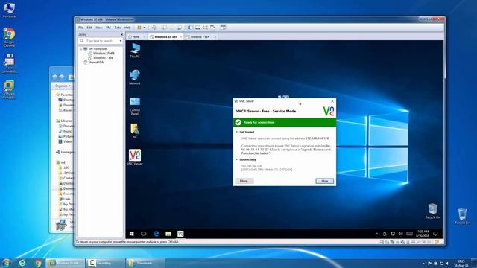The width and height of the screenshot is (477, 268).
Task: Open the Edit menu in VMware Workstation
Action: pos(89,28)
